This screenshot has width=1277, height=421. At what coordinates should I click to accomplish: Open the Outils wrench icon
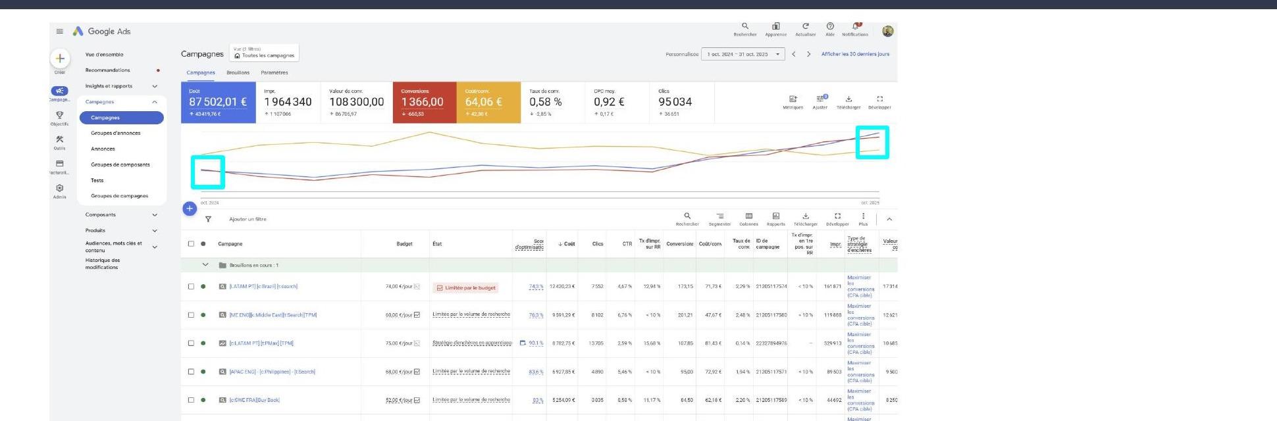(x=60, y=139)
